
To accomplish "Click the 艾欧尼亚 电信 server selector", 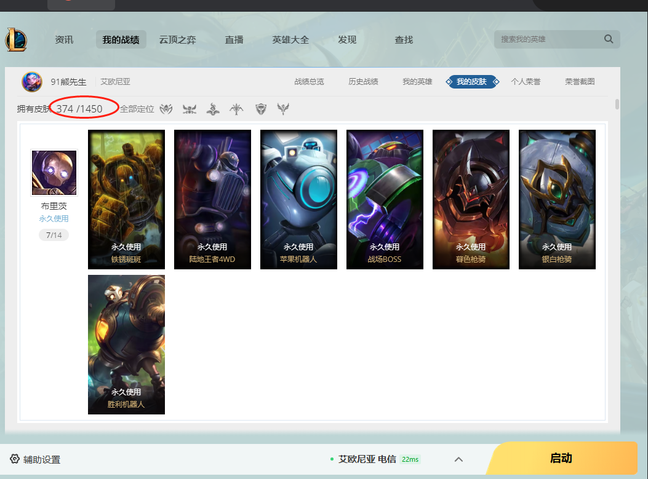I will [x=367, y=459].
